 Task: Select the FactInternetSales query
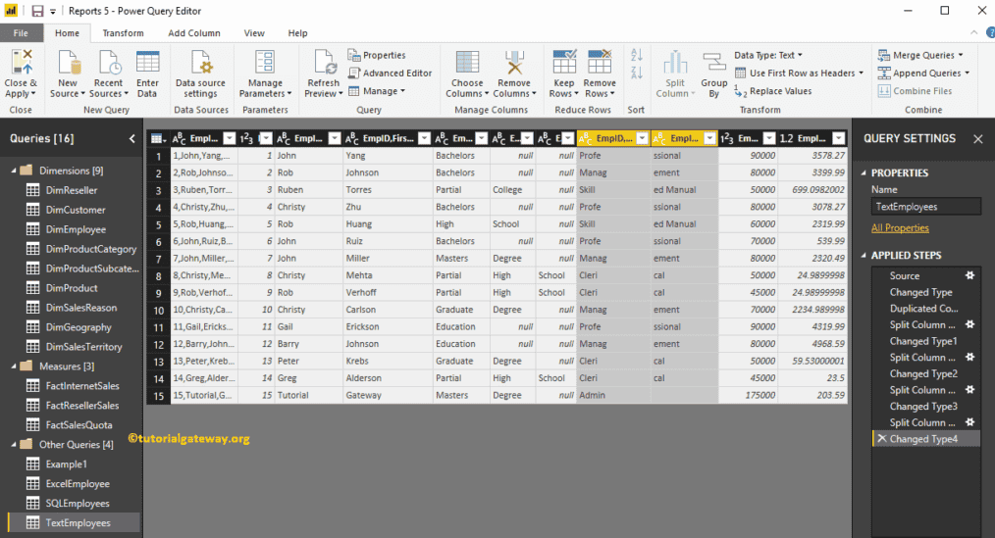pos(81,386)
